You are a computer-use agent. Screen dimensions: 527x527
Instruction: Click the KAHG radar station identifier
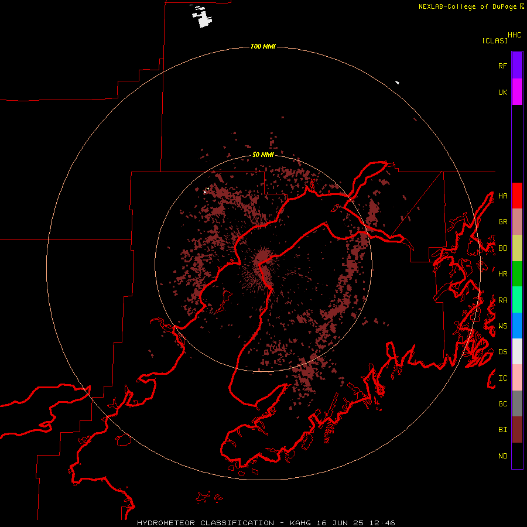coord(300,523)
